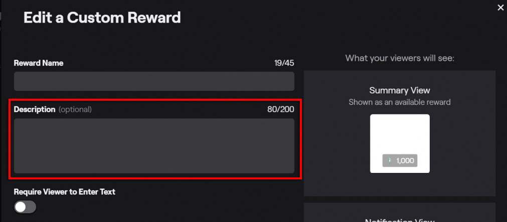Click the Require Viewer to Enter Text label

point(65,191)
